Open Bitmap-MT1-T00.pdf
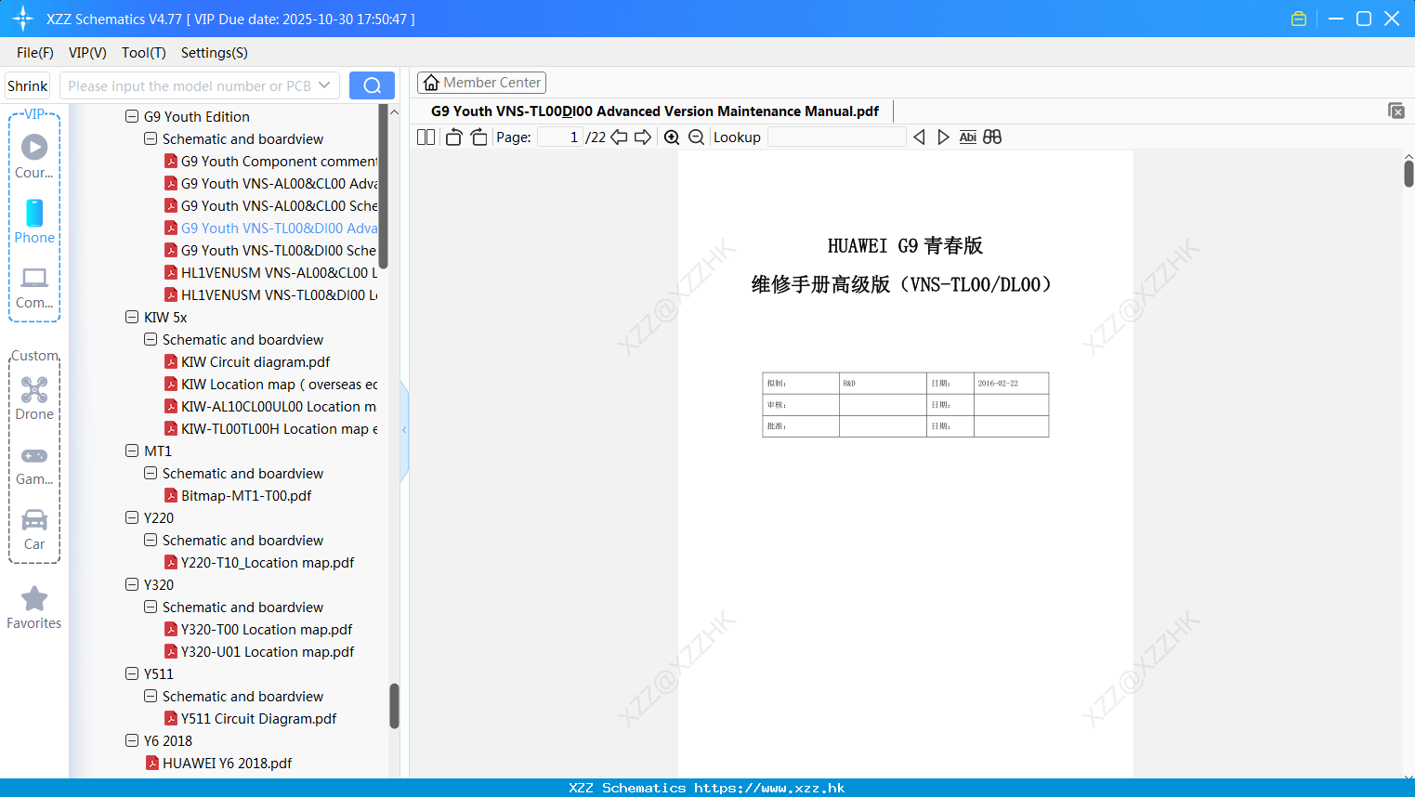1415x797 pixels. coord(238,495)
